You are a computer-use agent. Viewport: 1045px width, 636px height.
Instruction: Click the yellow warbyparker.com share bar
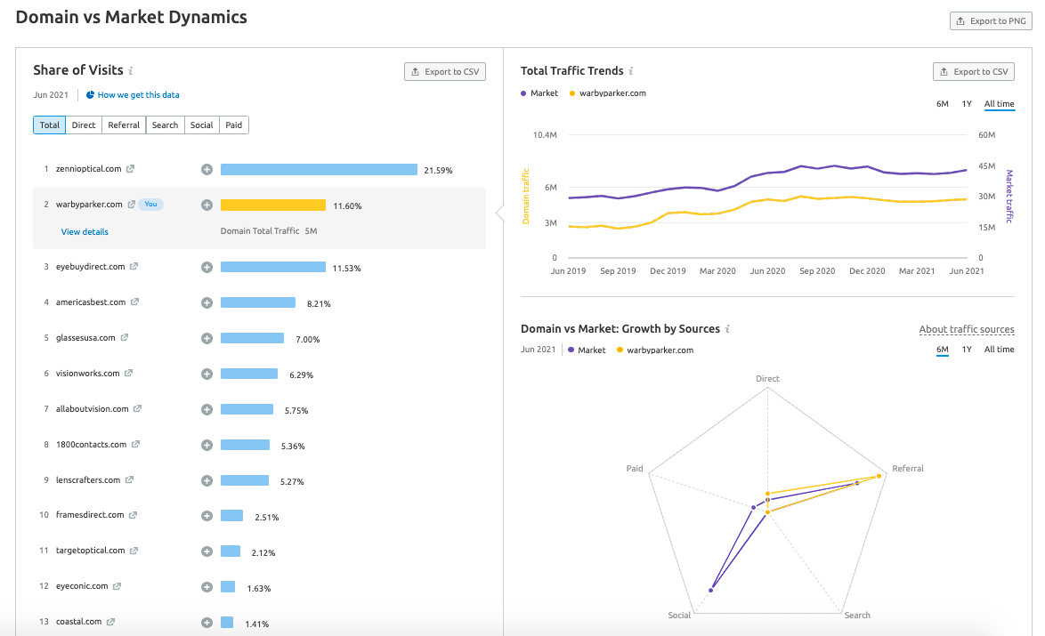click(x=272, y=205)
